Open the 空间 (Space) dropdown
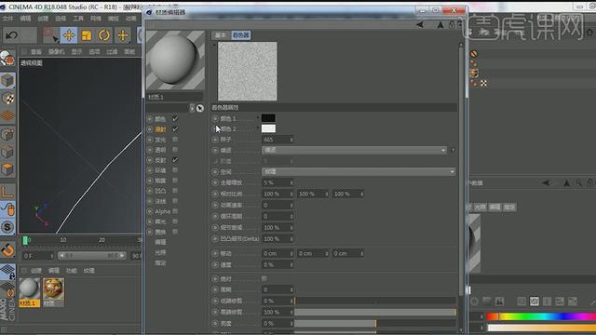Screen dimensions: 596x335 pos(359,172)
